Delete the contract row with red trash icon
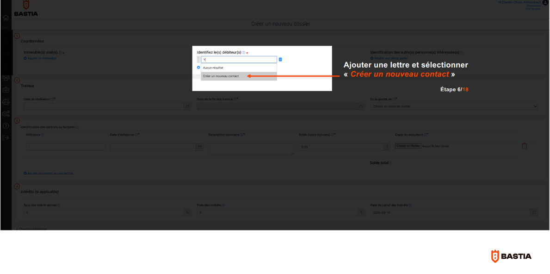550x274 pixels. pos(525,146)
